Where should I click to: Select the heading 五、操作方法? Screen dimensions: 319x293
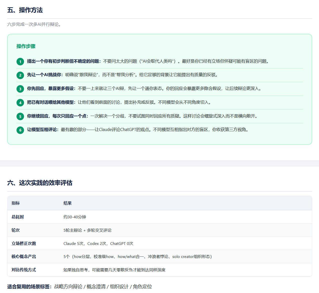[x=25, y=10]
